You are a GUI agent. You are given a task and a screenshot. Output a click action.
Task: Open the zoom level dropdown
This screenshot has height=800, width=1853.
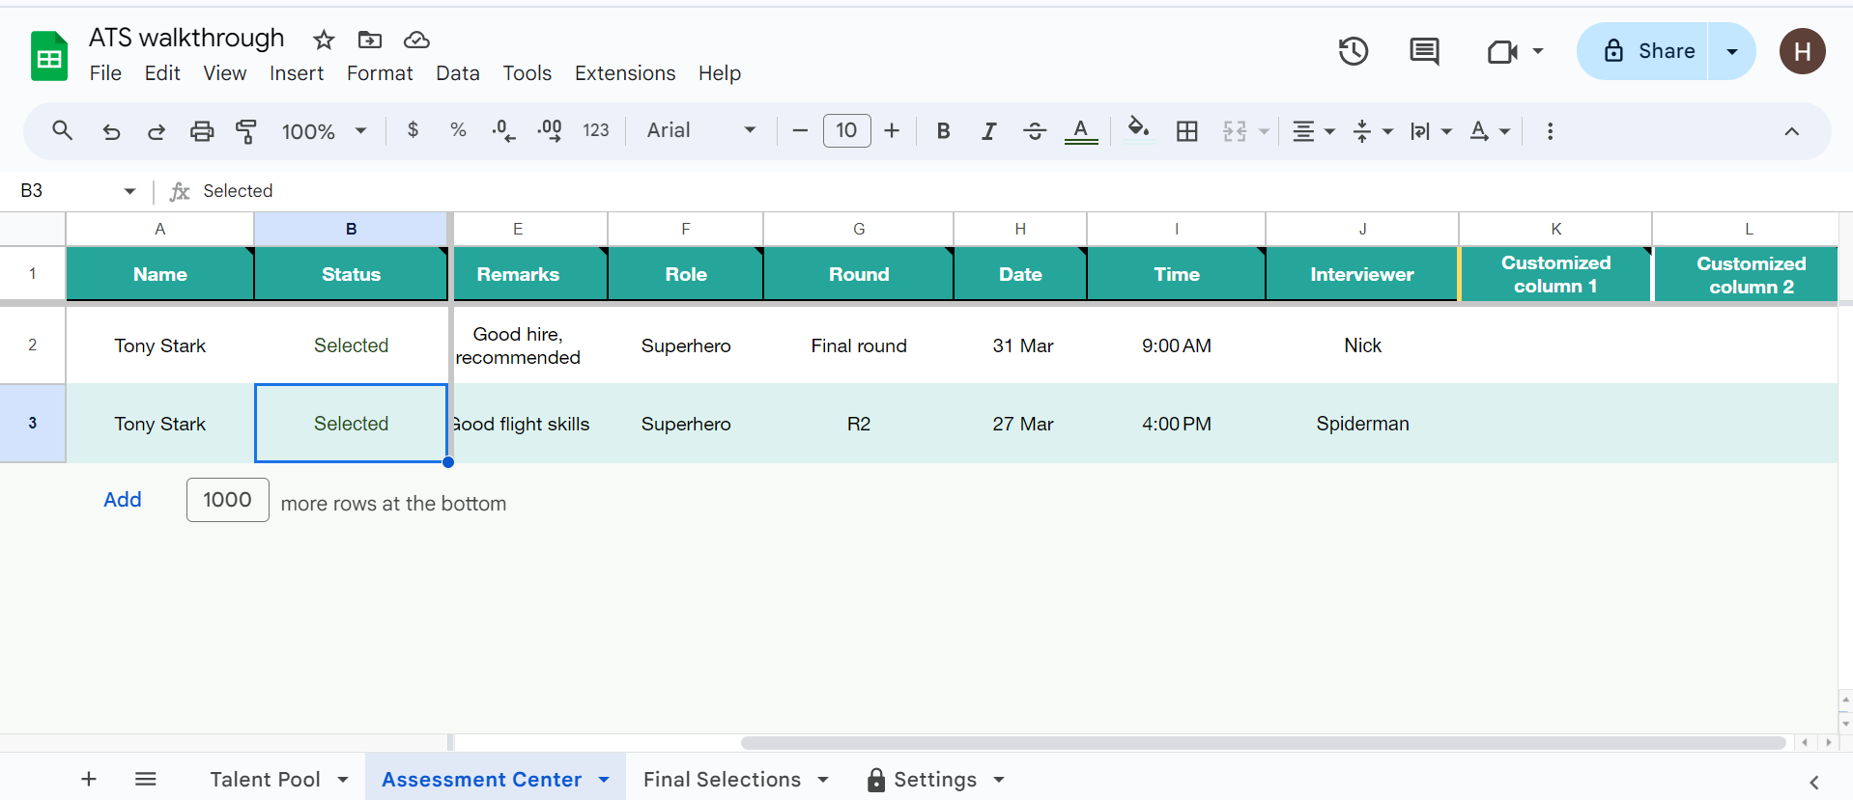pyautogui.click(x=325, y=131)
